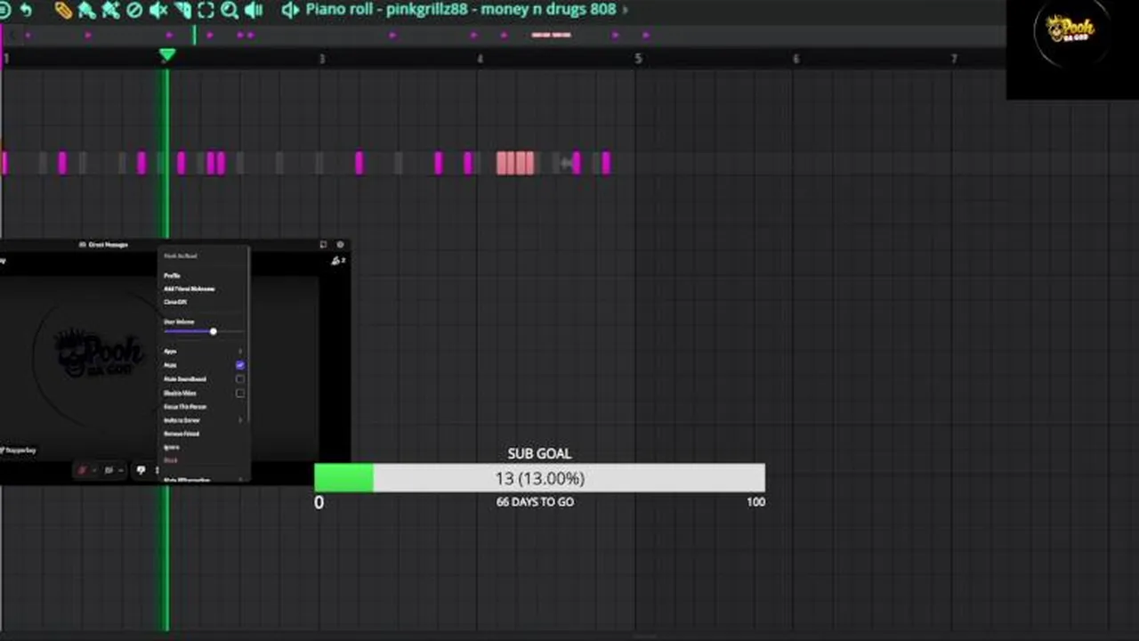Open the gear icon in Discord window header
The height and width of the screenshot is (641, 1139).
coord(340,245)
